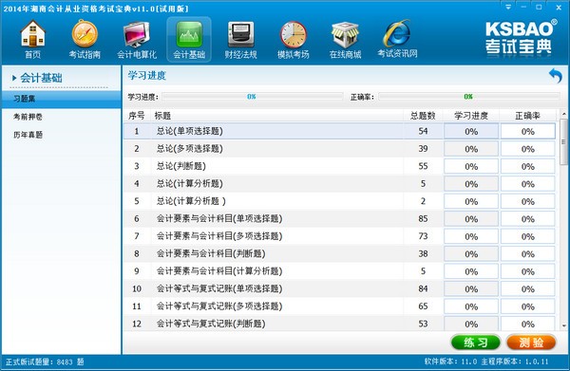This screenshot has height=371, width=570.
Task: Click total count 73 in row 7
Action: 423,236
